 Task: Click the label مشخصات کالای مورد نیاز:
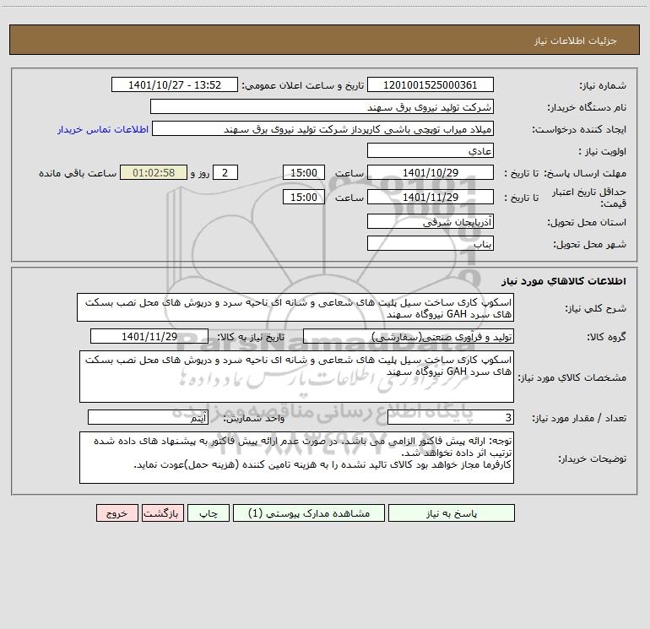[572, 377]
